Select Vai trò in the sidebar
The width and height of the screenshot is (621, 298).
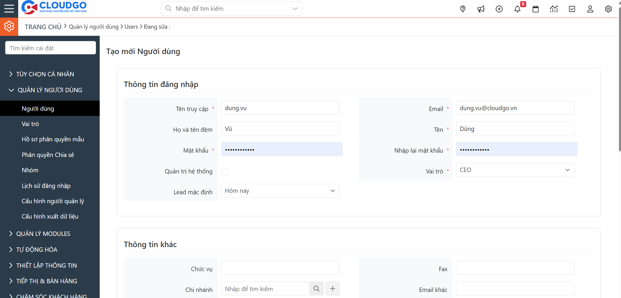click(30, 124)
